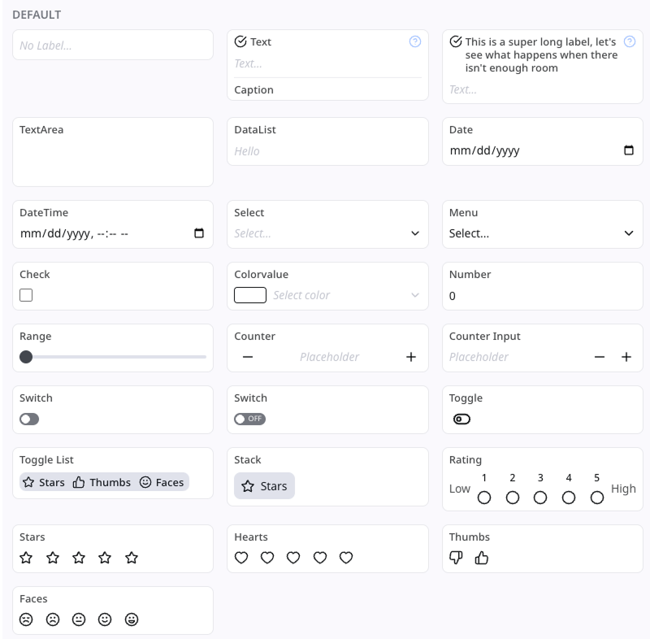
Task: Click the Text input with Caption
Action: click(327, 63)
